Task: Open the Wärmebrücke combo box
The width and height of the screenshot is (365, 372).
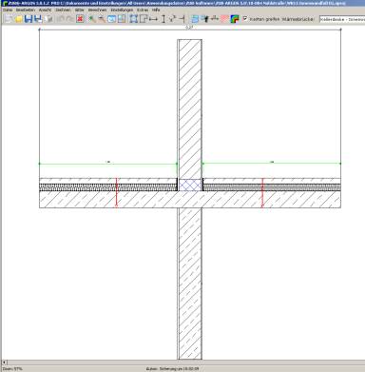Action: tap(342, 19)
